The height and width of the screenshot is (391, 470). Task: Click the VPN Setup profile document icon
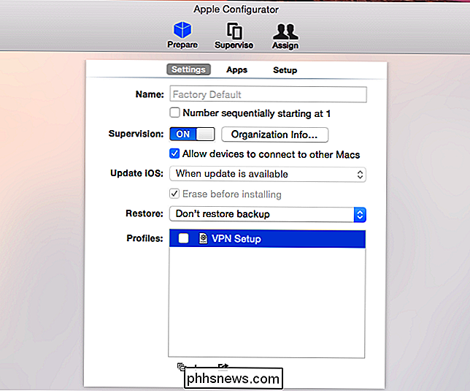click(x=203, y=238)
